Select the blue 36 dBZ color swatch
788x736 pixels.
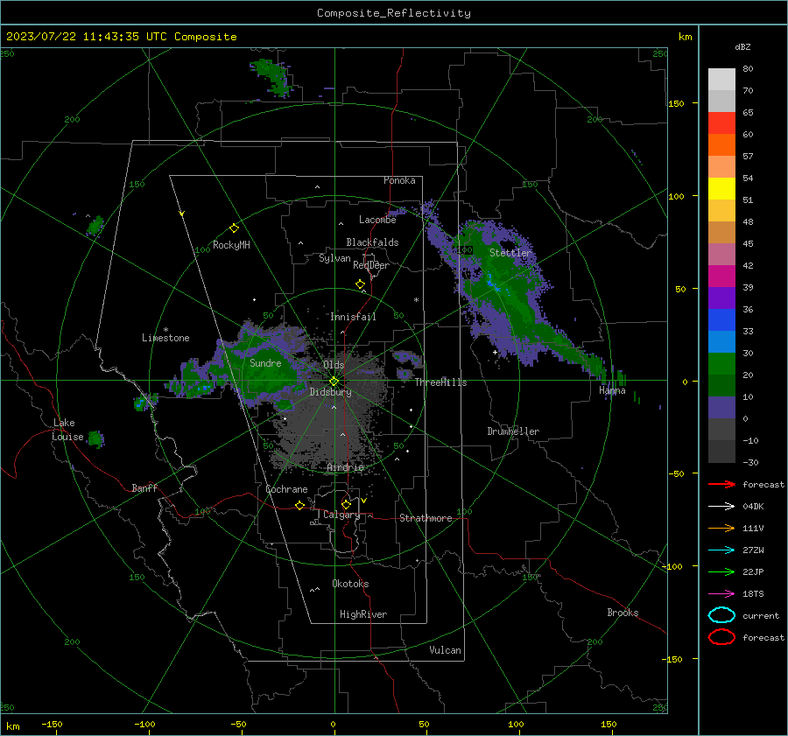tap(721, 319)
